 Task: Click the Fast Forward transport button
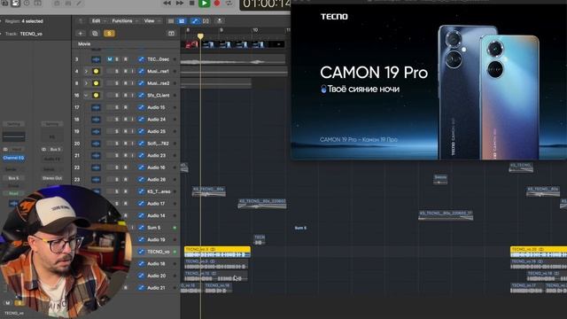pos(179,3)
